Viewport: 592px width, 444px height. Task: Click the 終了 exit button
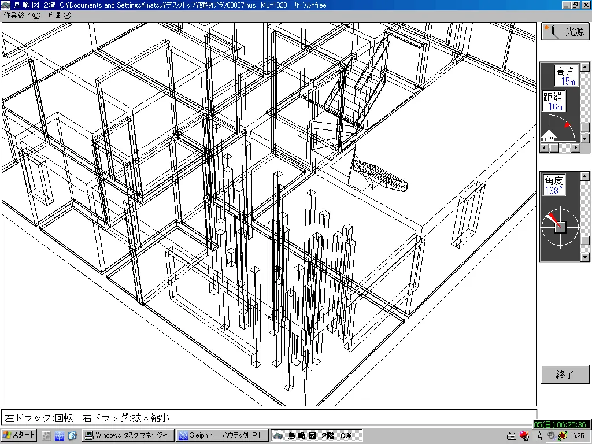tap(565, 375)
